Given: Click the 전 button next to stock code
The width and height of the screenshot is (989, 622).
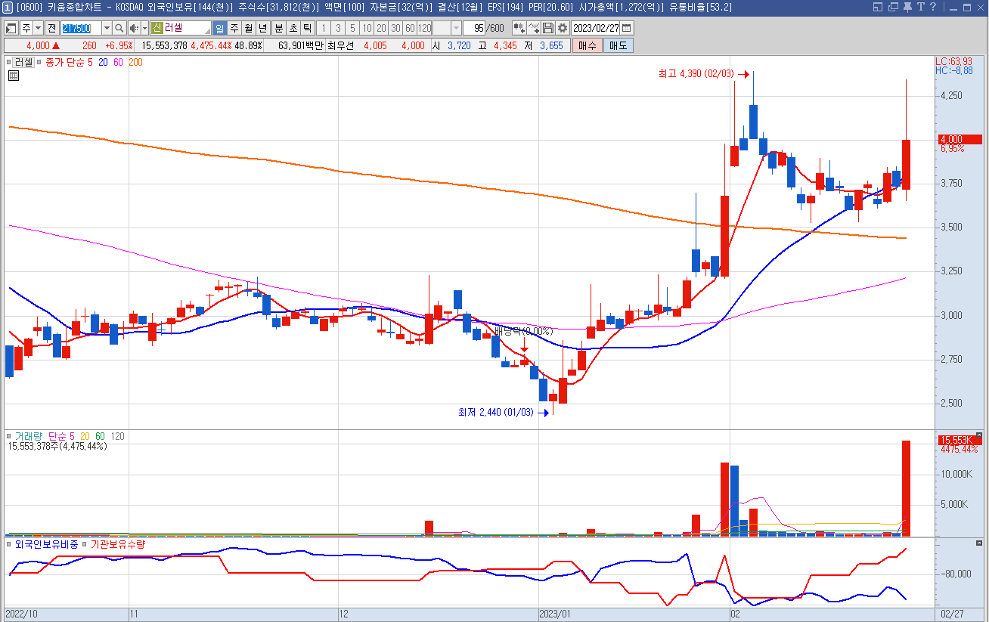Looking at the screenshot, I should point(51,28).
